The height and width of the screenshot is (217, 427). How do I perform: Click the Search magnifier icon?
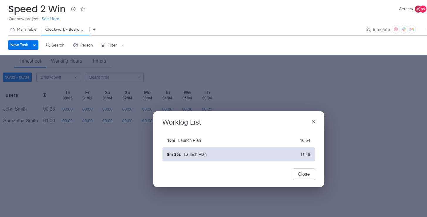tap(48, 45)
